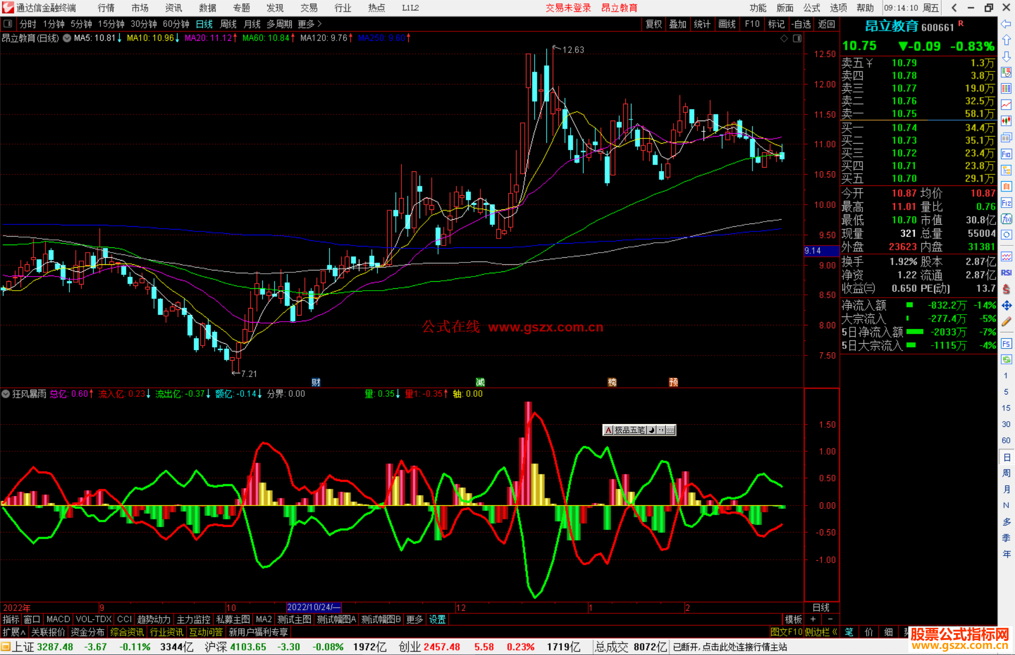
Task: Click the 复权 button in chart toolbar
Action: point(653,24)
